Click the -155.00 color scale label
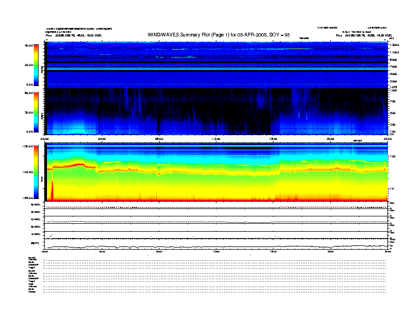This screenshot has height=323, width=418. (x=28, y=198)
